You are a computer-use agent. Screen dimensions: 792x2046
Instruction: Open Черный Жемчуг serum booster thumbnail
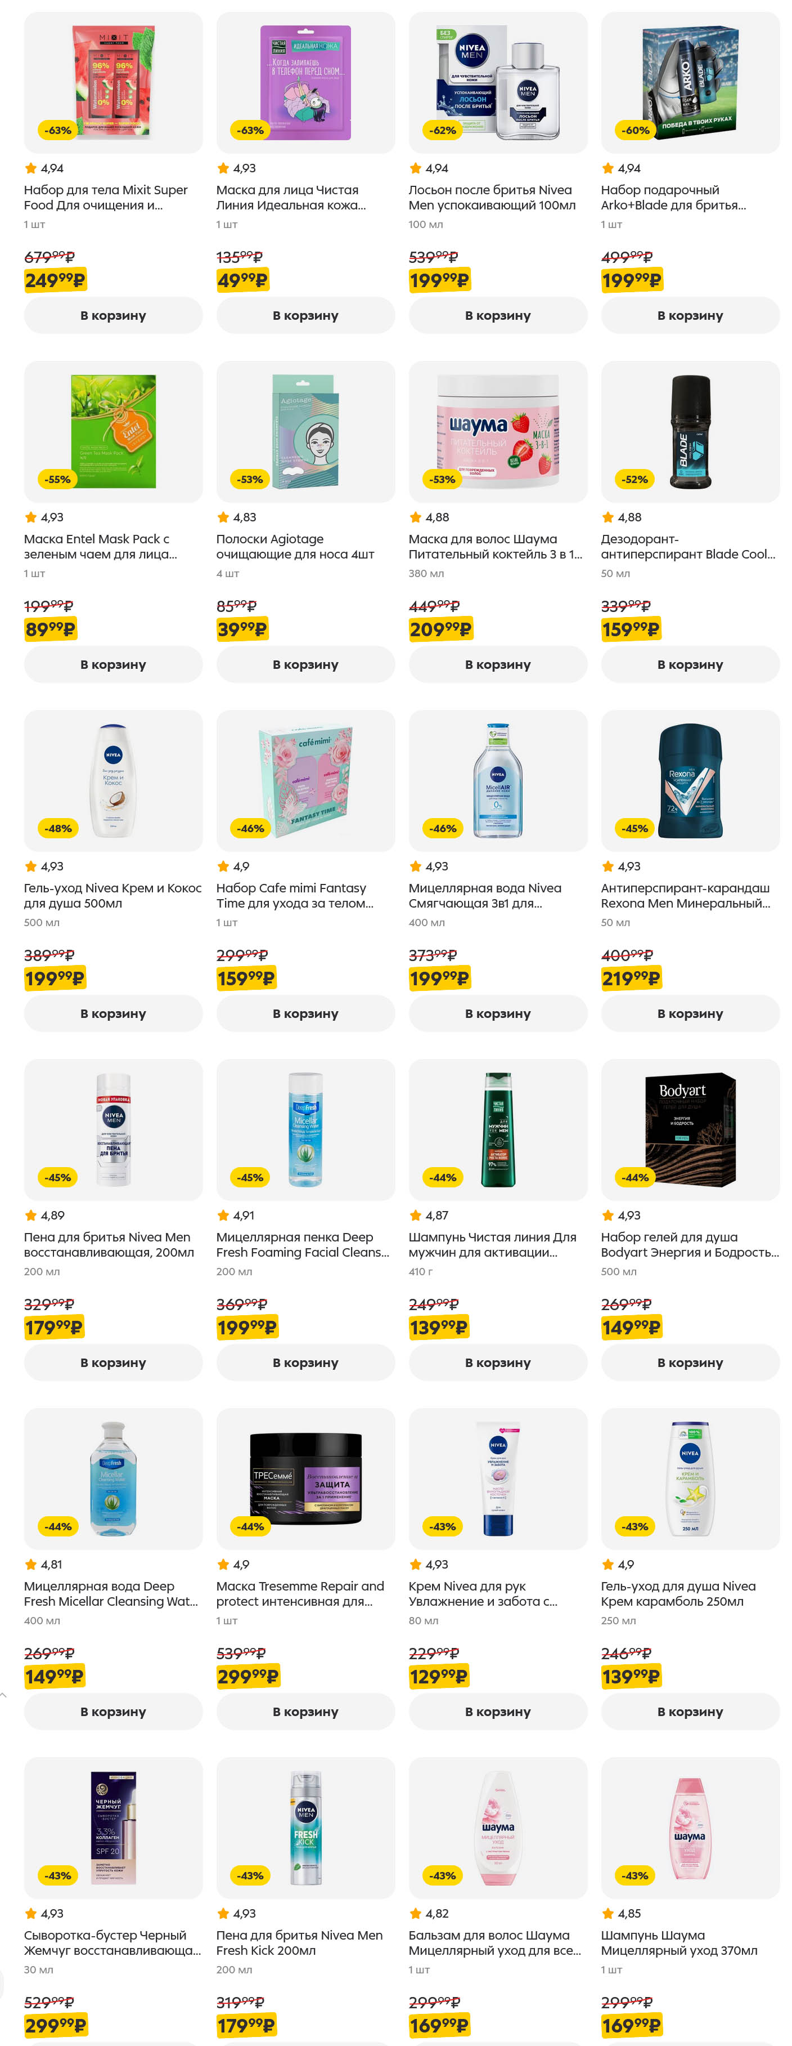[x=112, y=1827]
